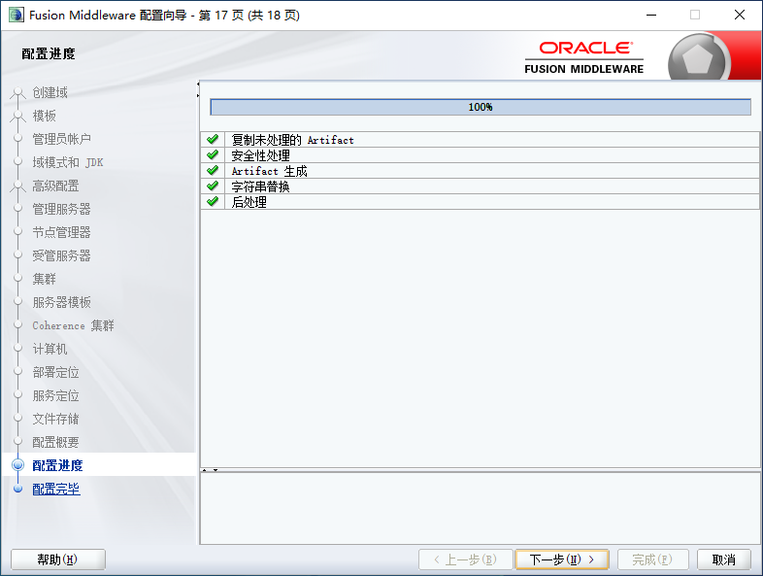Click the 100% progress bar
The height and width of the screenshot is (576, 763).
[481, 107]
